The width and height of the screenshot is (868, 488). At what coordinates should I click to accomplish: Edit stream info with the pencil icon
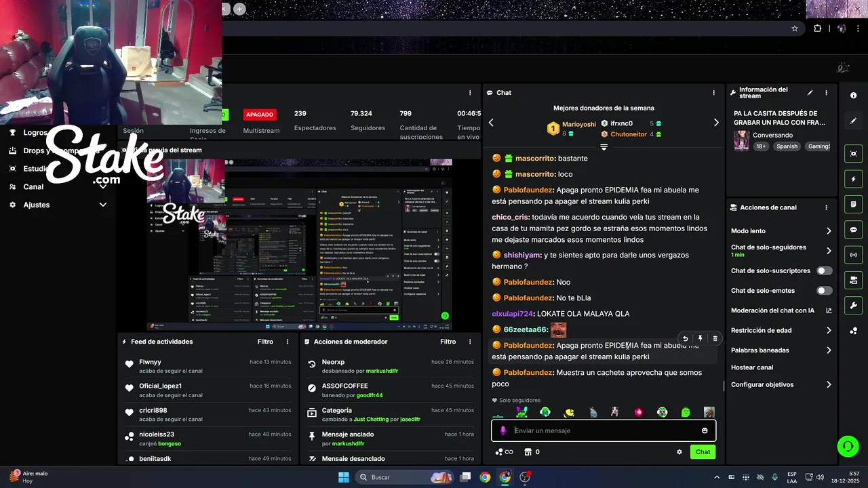810,93
